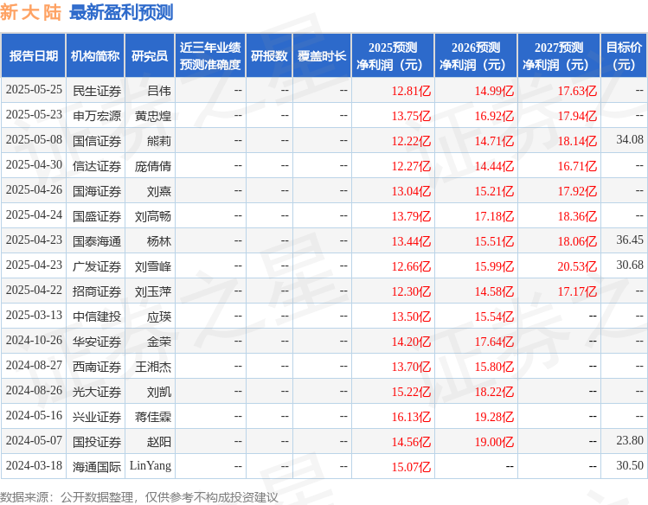Click the date 2025-05-25
This screenshot has height=505, width=648.
pos(34,90)
